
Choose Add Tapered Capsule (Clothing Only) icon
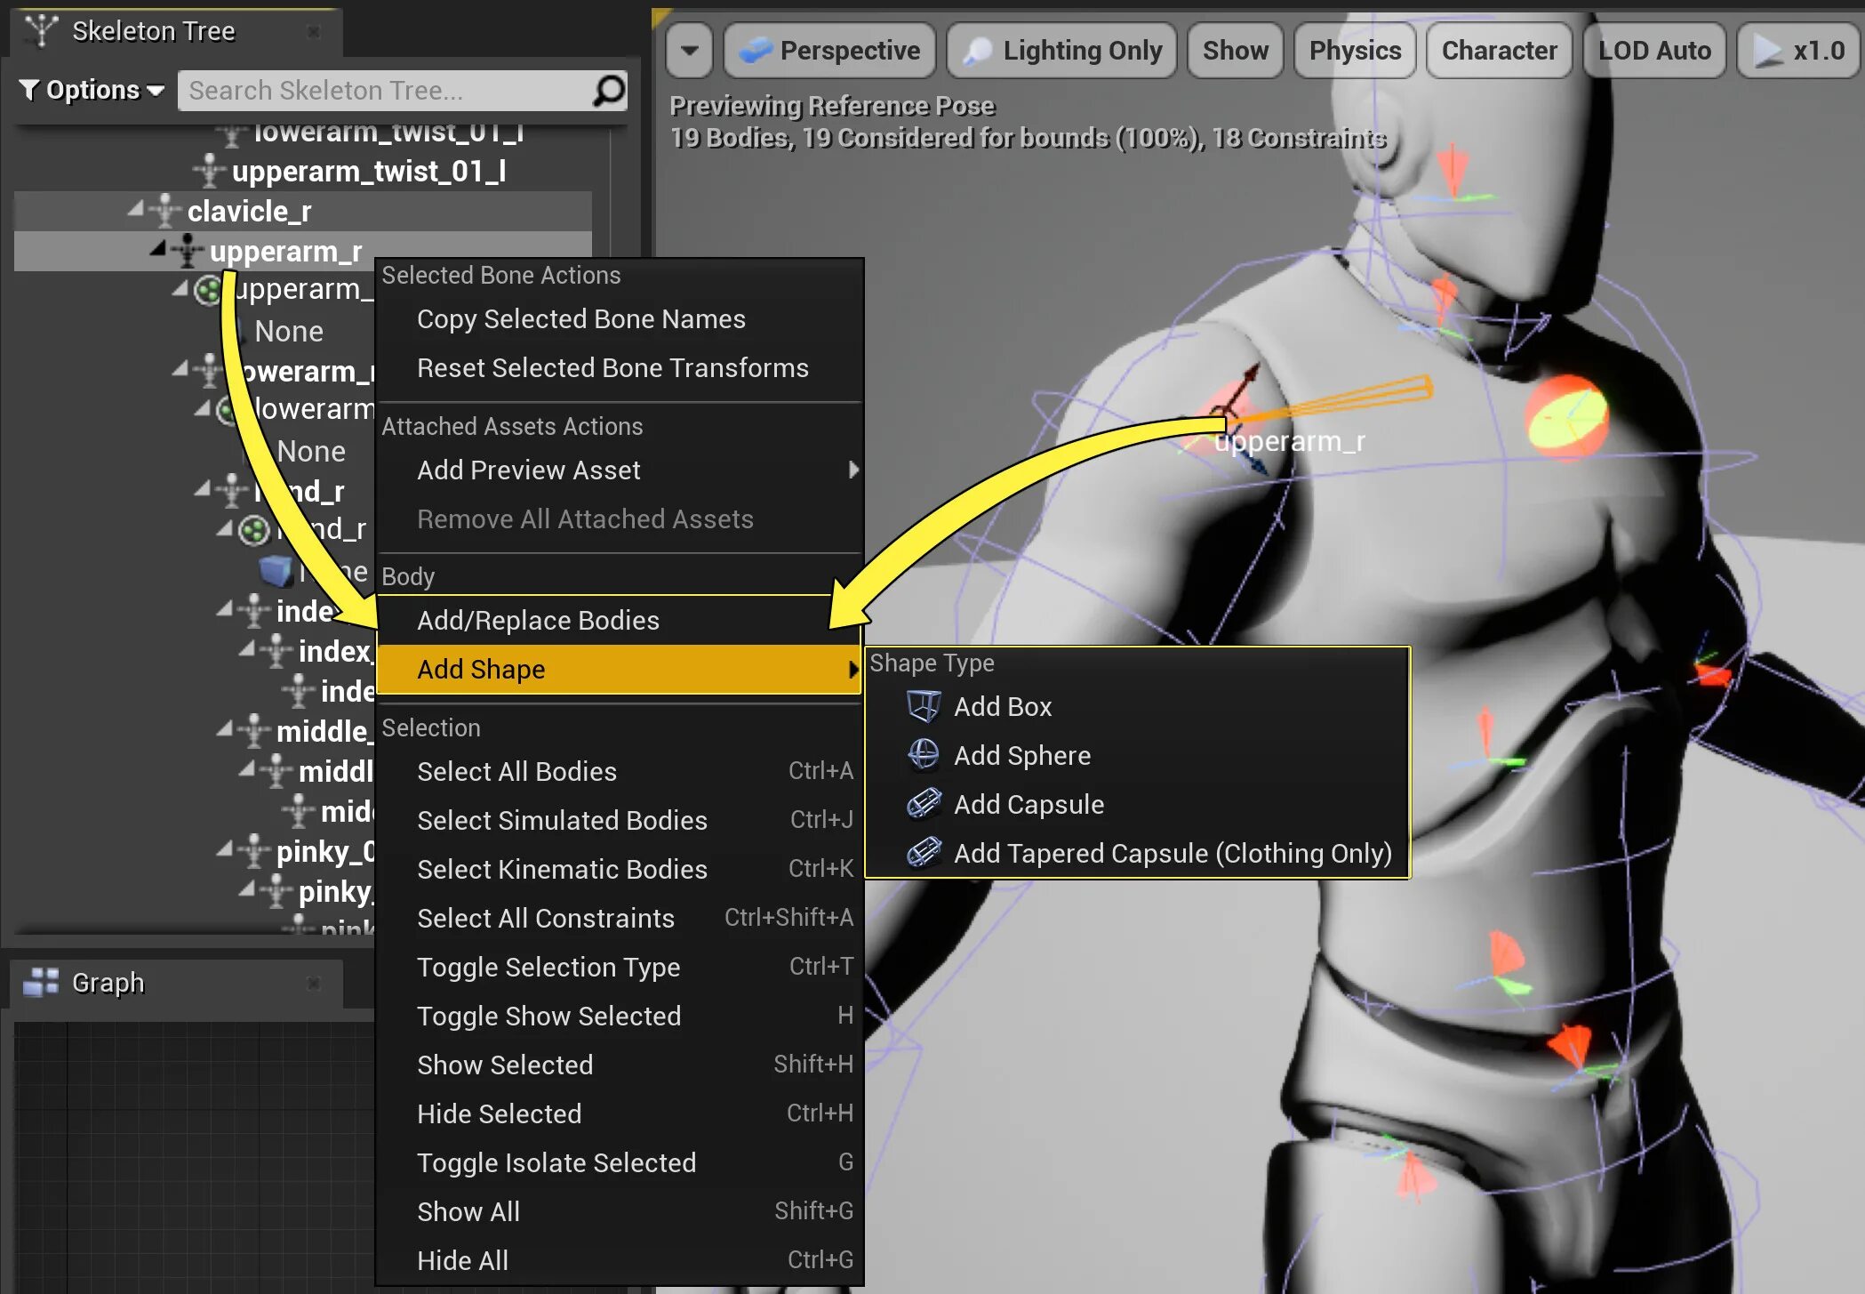click(x=923, y=853)
